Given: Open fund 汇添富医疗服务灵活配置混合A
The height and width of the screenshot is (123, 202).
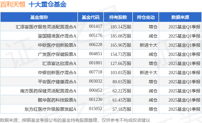Looking at the screenshot, I should tap(46, 27).
